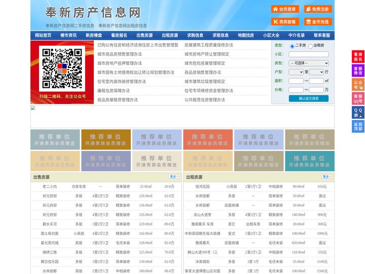Click the pink 客服QQ号 sidebar icon
The image size is (365, 274).
click(x=358, y=99)
